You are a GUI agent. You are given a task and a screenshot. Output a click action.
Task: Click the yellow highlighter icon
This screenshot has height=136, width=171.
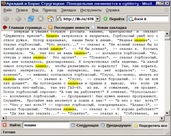point(135,125)
